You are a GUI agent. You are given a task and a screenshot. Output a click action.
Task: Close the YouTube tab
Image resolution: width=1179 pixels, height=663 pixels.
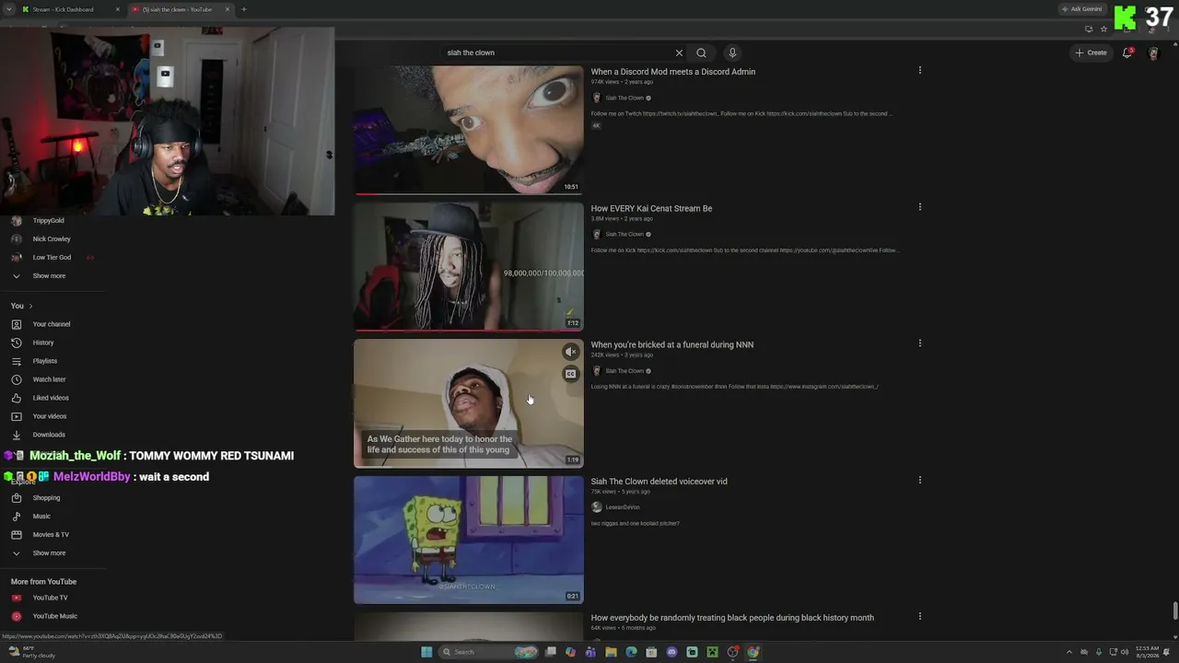point(228,9)
